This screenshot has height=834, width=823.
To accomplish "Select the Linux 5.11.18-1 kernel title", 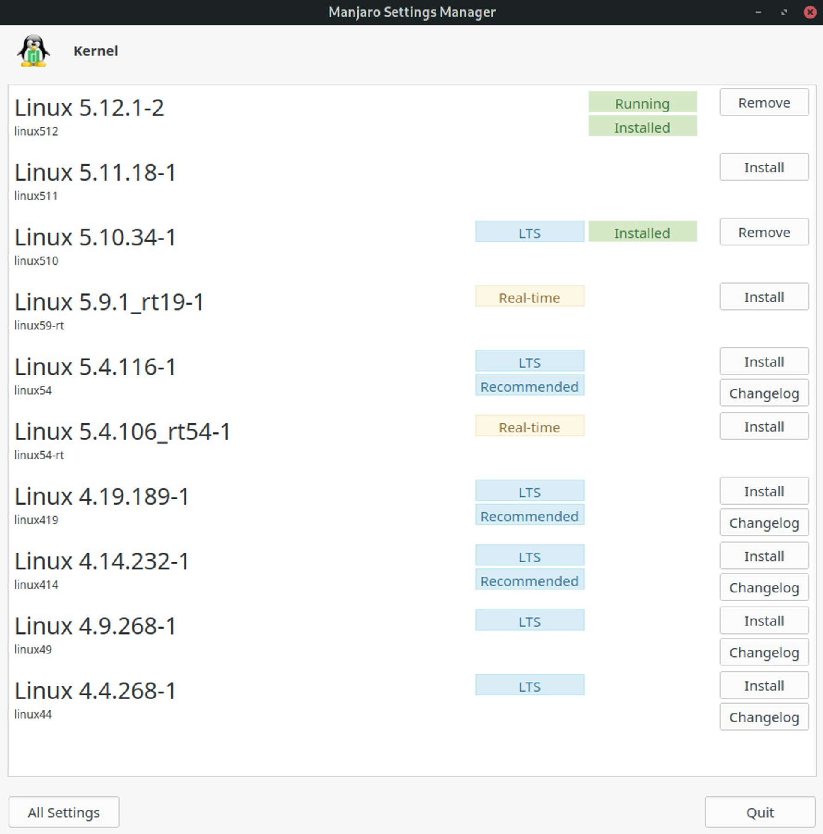I will tap(95, 172).
